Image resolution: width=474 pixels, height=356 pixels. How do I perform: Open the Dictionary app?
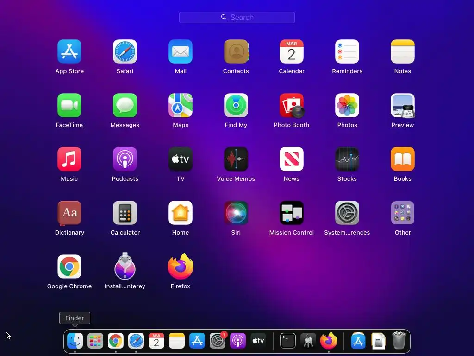pos(69,213)
